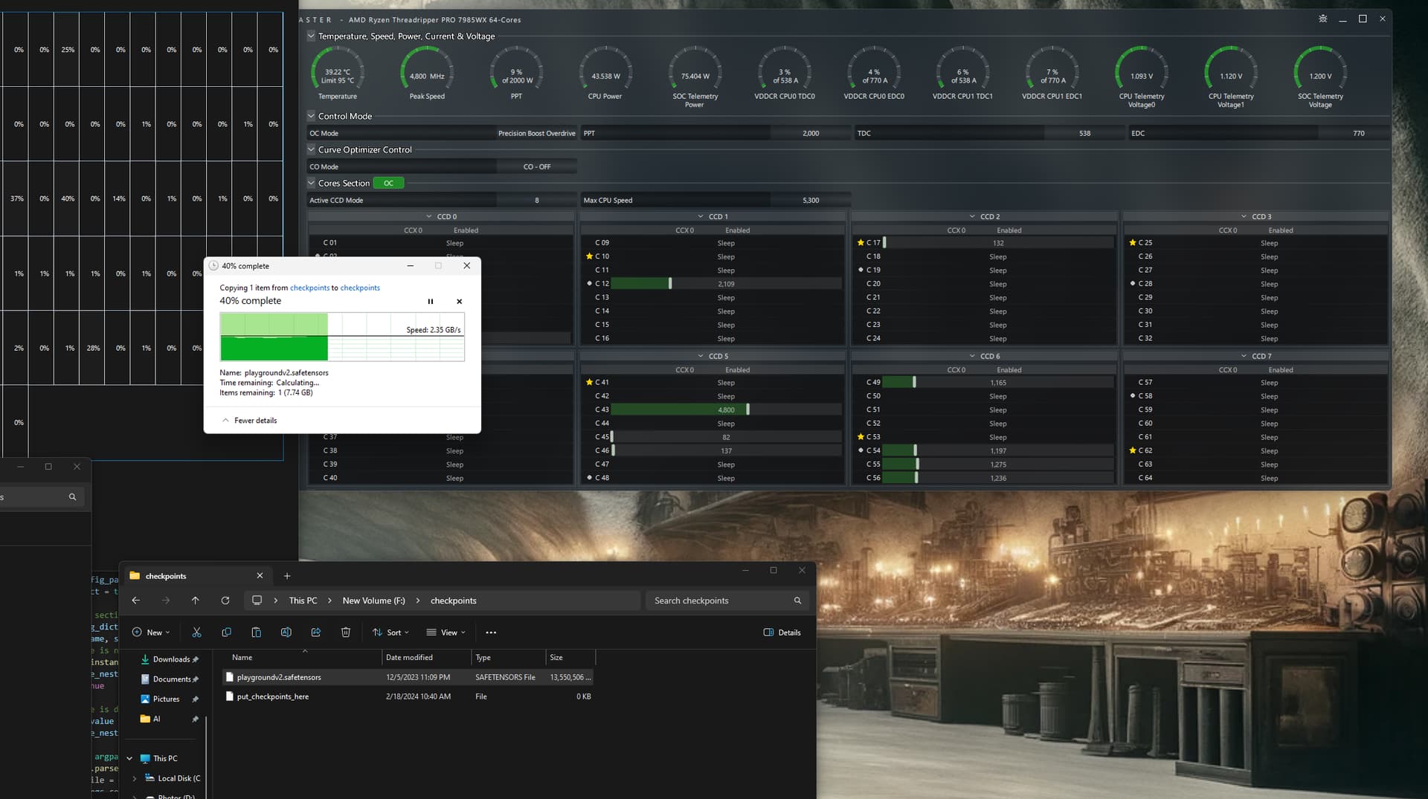
Task: Open the View dropdown menu
Action: pos(446,633)
